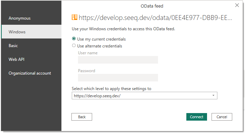Screen dimensions: 245x133
Task: Click the Use alternate credentials label text
Action: (99, 46)
